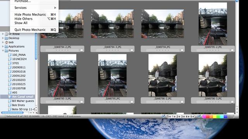Click the Bob Shots folder icon

coord(10,105)
